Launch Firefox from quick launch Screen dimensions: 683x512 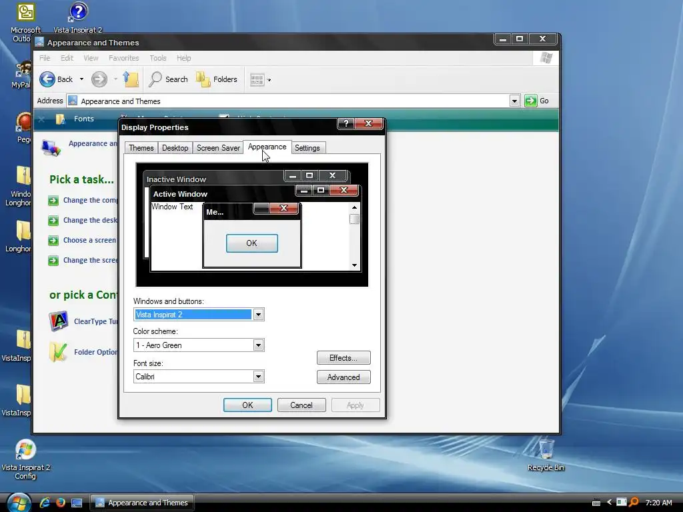point(61,503)
